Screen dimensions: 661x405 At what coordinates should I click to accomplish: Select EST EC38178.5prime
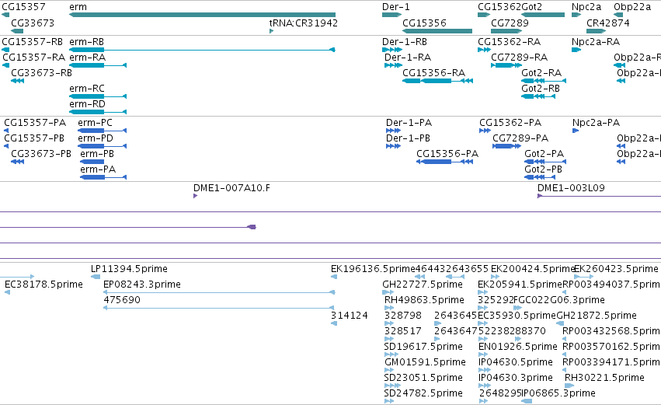(x=43, y=285)
